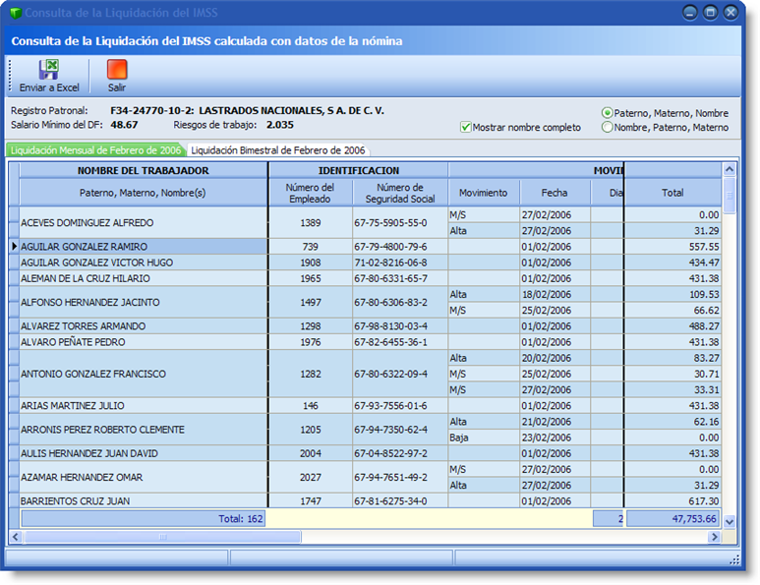Click Número de Seguridad Social header

[400, 193]
